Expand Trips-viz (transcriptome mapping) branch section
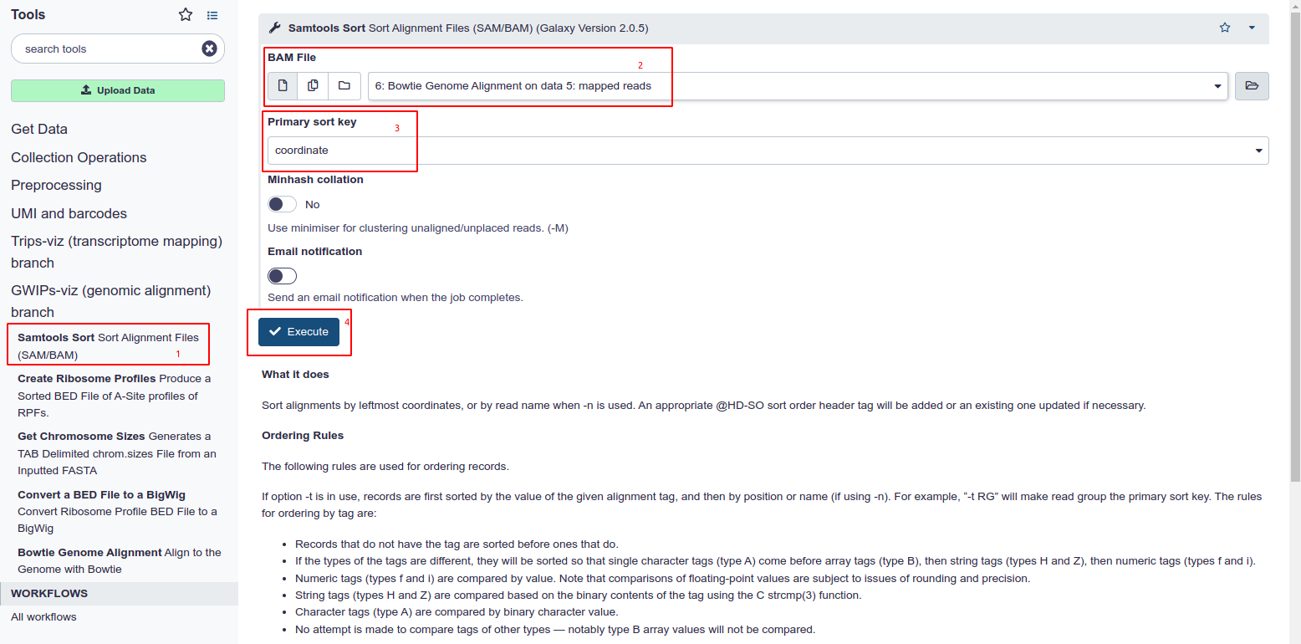Image resolution: width=1301 pixels, height=644 pixels. click(x=116, y=252)
